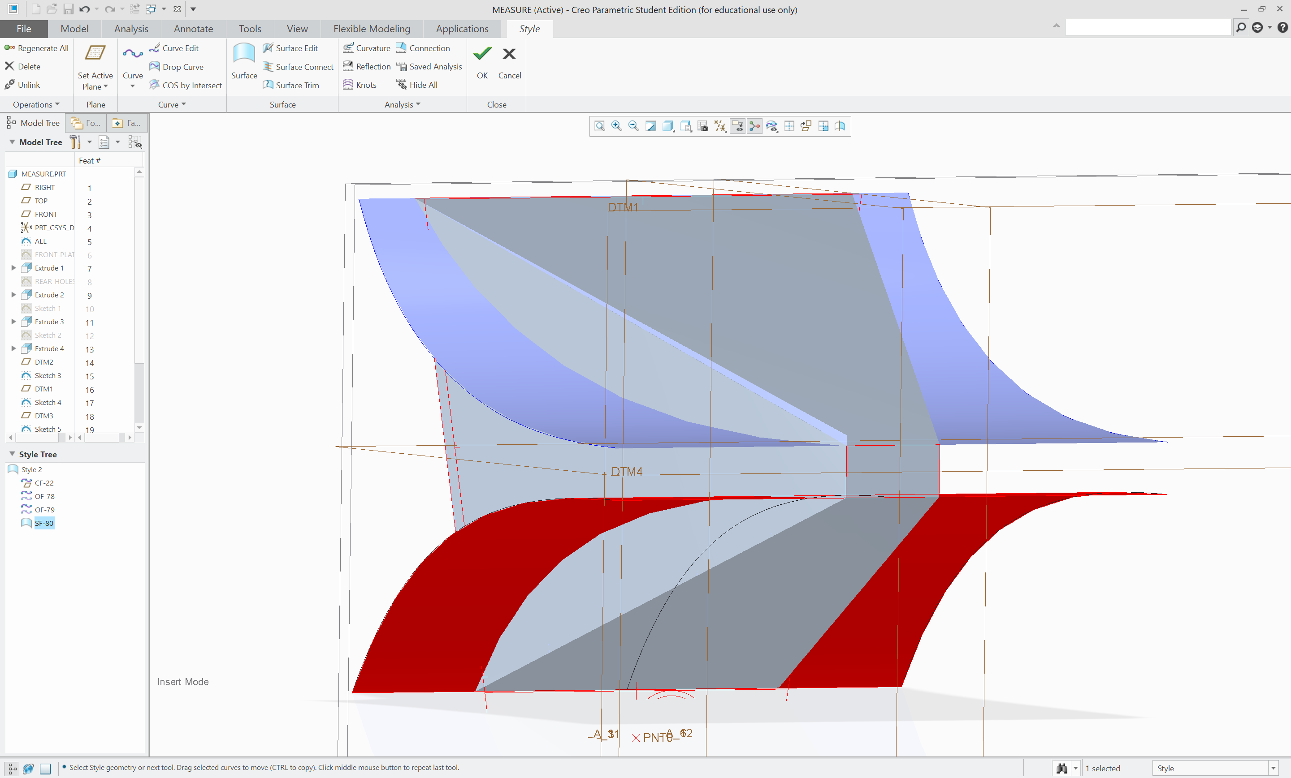The width and height of the screenshot is (1291, 778).
Task: Open the Style selection filter dropdown
Action: [1273, 768]
